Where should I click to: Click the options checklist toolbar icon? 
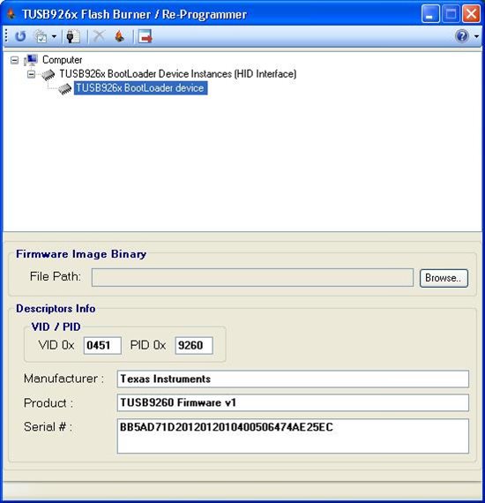(41, 36)
